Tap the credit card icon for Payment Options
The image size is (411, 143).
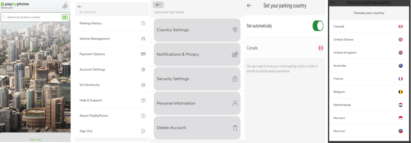[x=143, y=54]
